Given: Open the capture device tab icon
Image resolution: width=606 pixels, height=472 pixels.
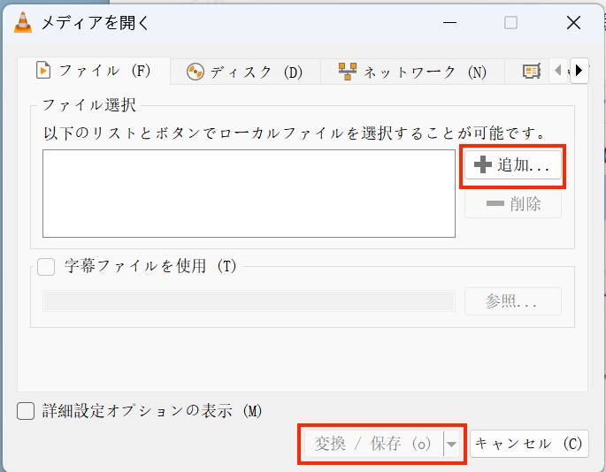Looking at the screenshot, I should (532, 72).
